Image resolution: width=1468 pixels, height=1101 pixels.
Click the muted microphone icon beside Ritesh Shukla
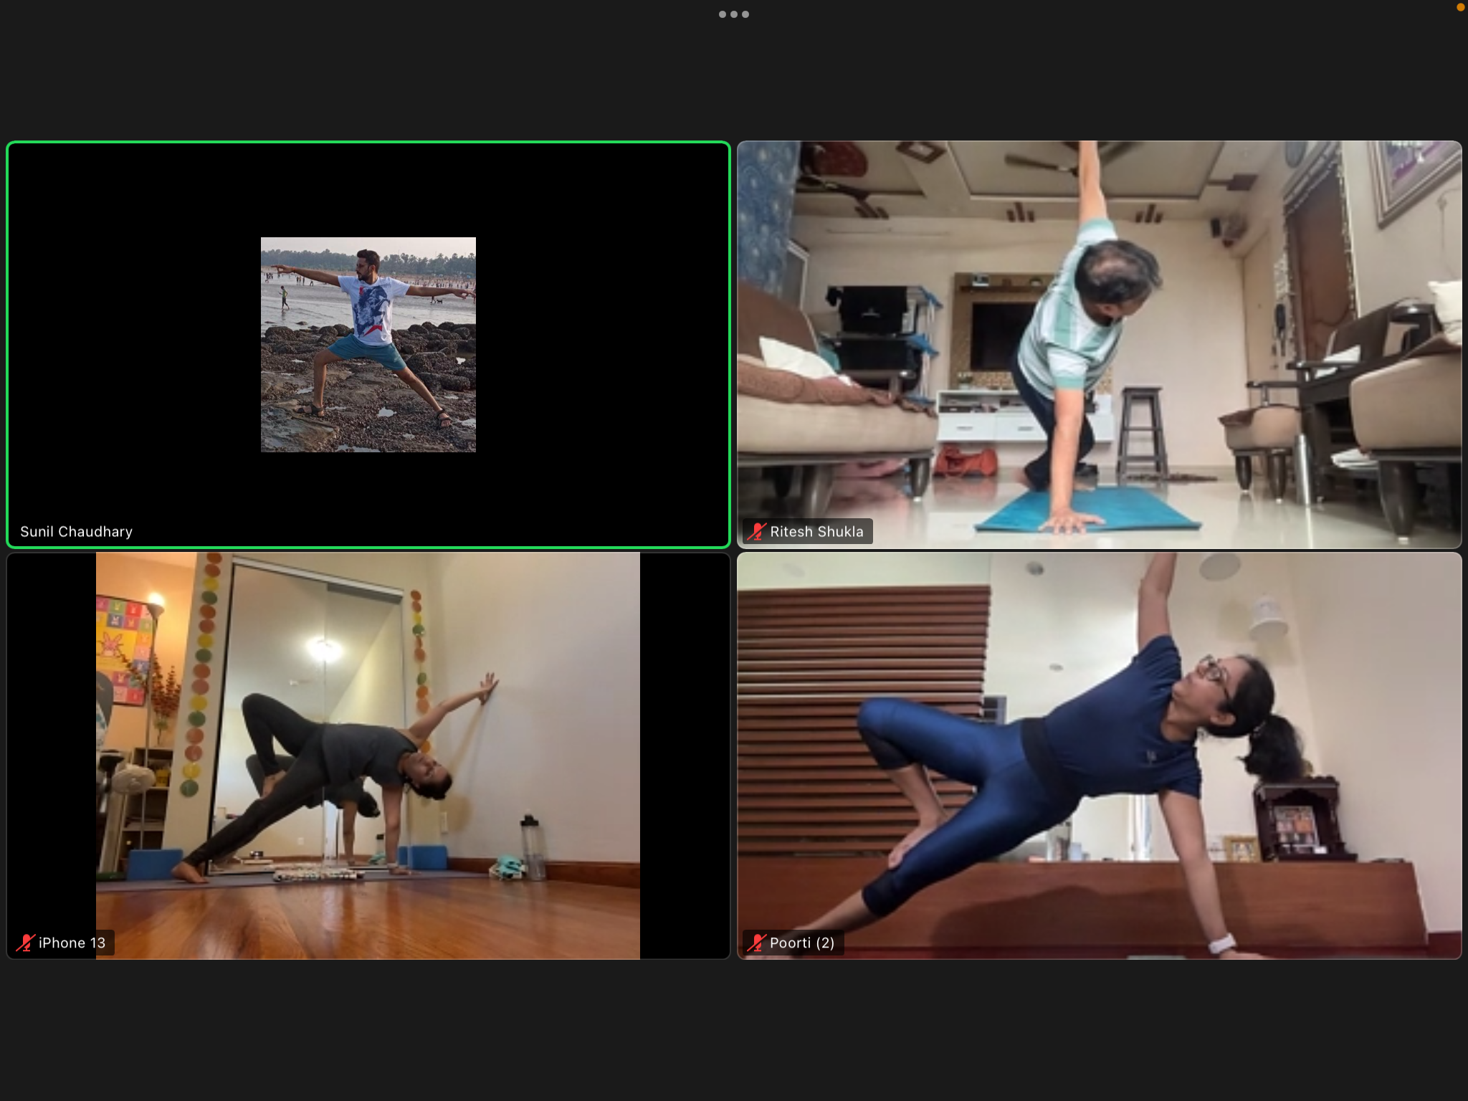click(x=756, y=531)
